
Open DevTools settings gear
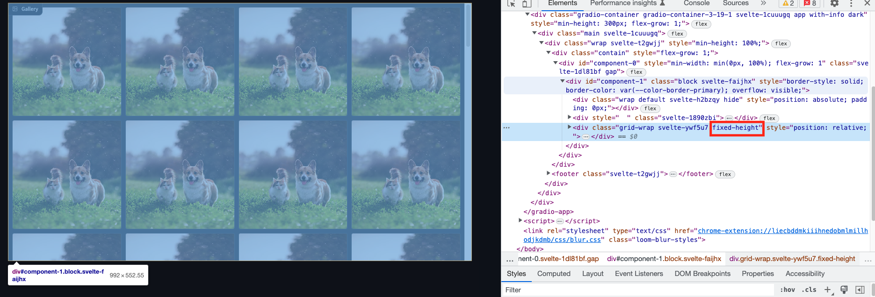(x=834, y=3)
